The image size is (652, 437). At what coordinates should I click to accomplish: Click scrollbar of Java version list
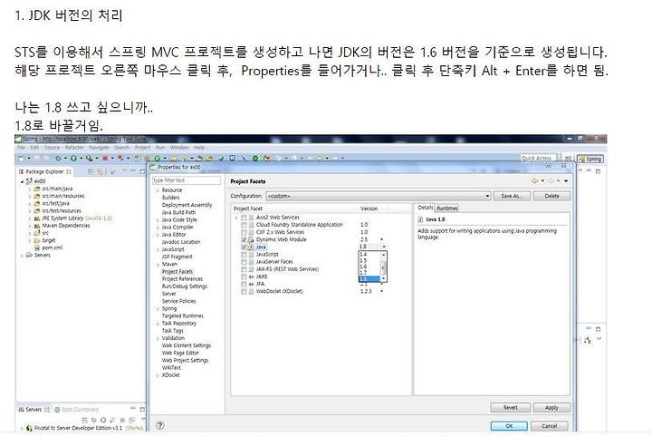point(384,267)
